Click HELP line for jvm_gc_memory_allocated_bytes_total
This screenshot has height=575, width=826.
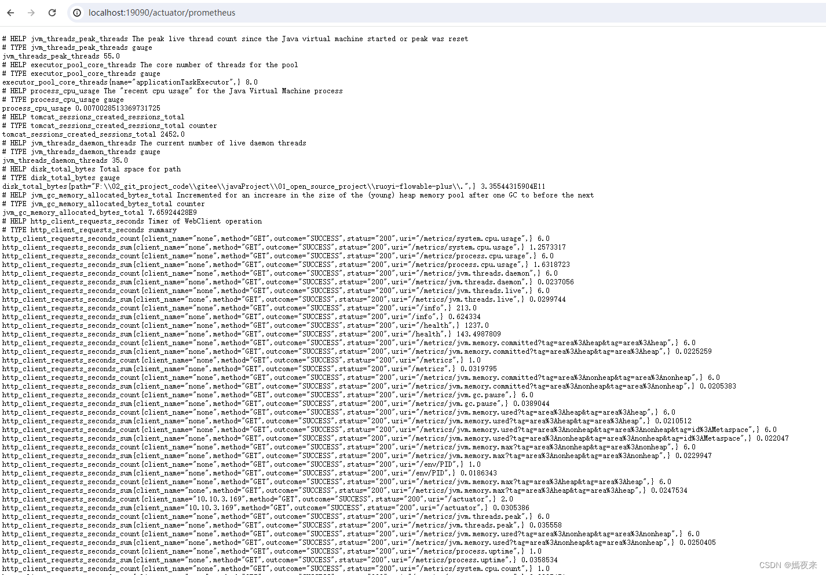(x=298, y=195)
